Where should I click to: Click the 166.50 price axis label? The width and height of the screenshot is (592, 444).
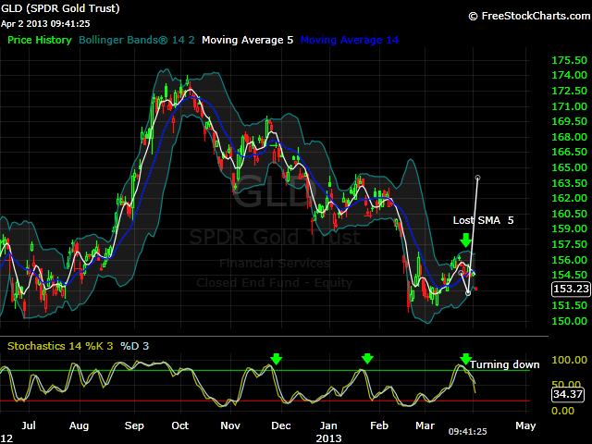point(570,152)
